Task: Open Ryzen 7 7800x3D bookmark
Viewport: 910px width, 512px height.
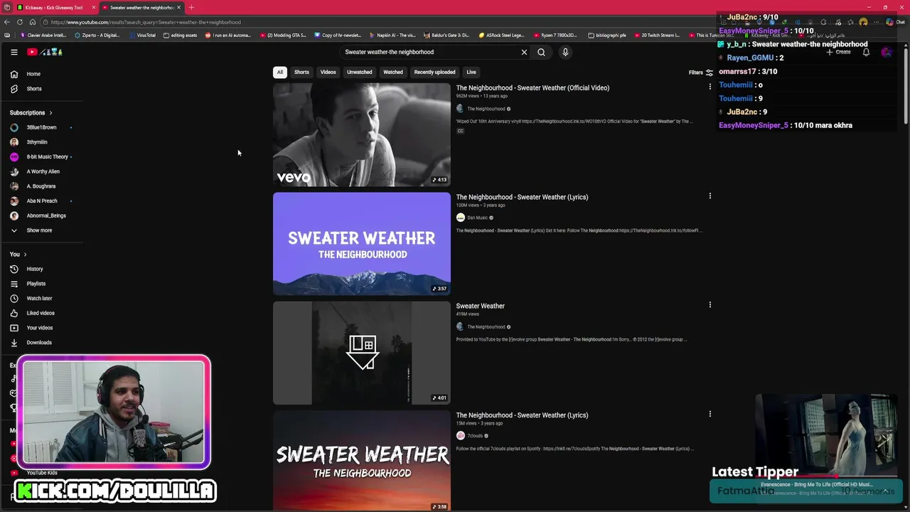Action: 555,35
